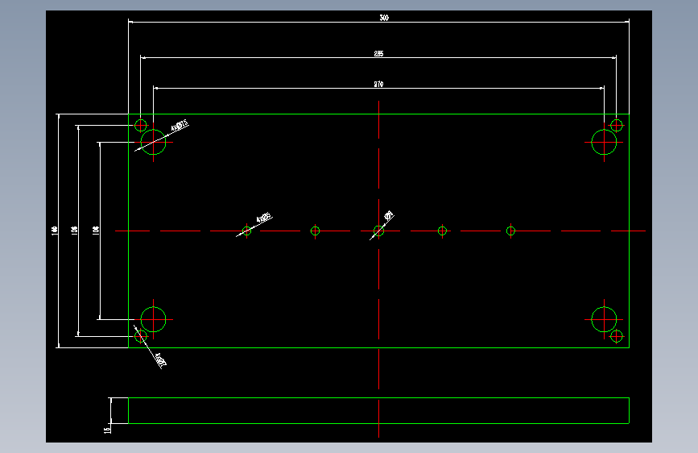698x453 pixels.
Task: Select the large hole in the bottom-left corner
Action: click(x=153, y=319)
